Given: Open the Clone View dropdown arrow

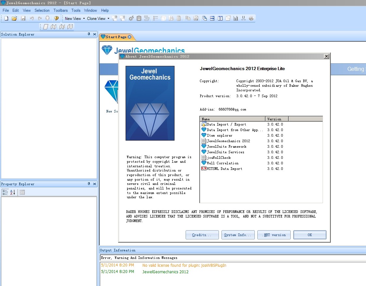Looking at the screenshot, I should [x=108, y=19].
